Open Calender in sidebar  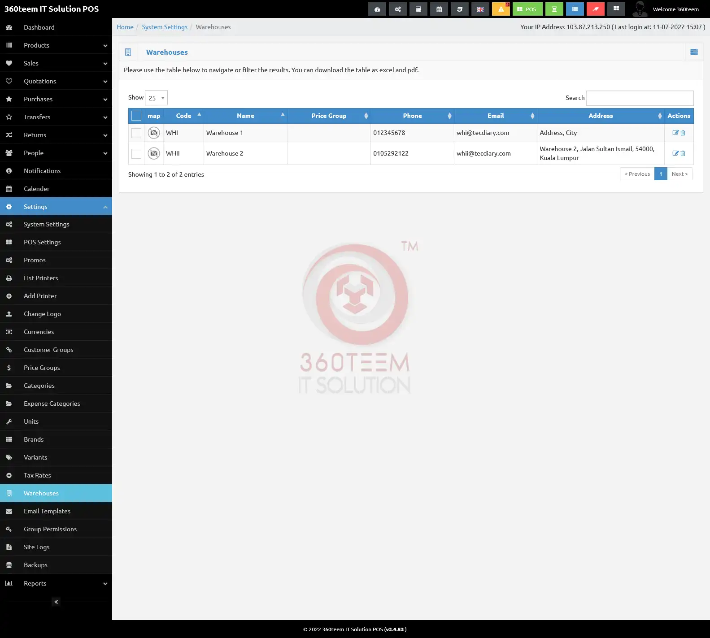(x=56, y=189)
